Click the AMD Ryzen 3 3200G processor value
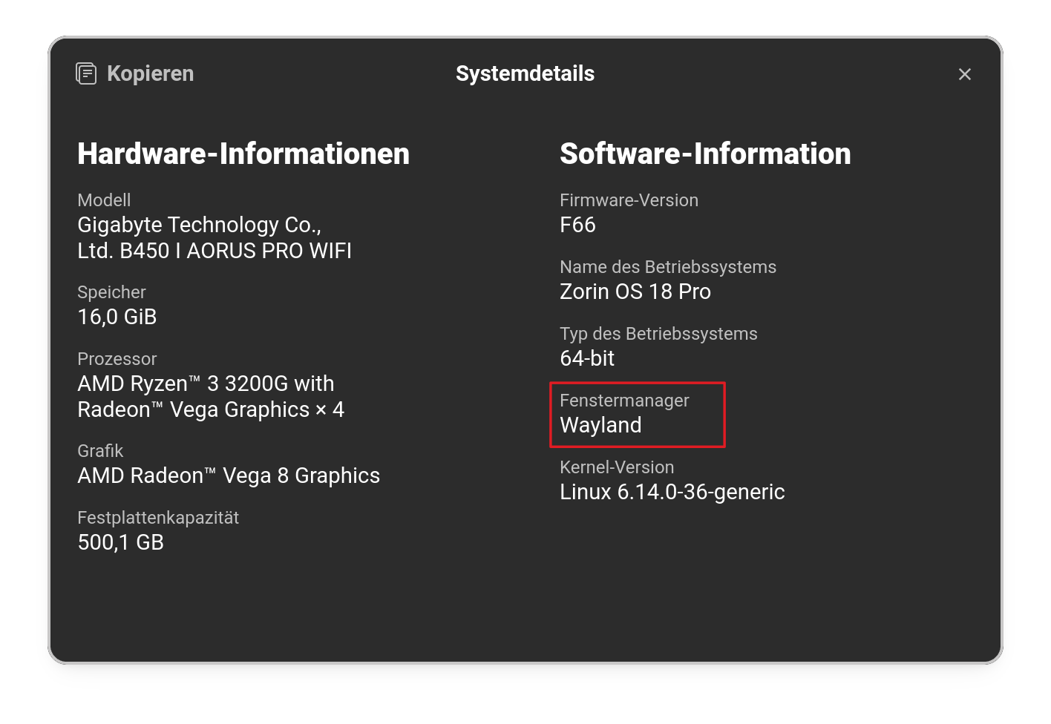Viewport: 1051px width, 724px height. pos(211,396)
